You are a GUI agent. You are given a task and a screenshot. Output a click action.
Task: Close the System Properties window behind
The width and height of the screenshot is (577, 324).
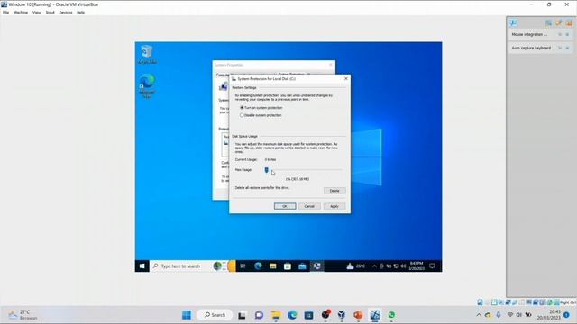point(331,65)
